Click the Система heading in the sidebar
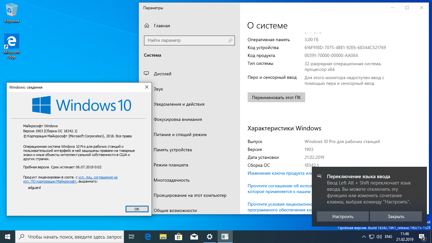 152,55
